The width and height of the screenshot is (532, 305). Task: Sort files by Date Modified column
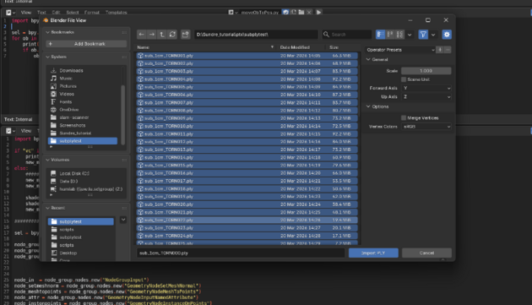click(295, 47)
